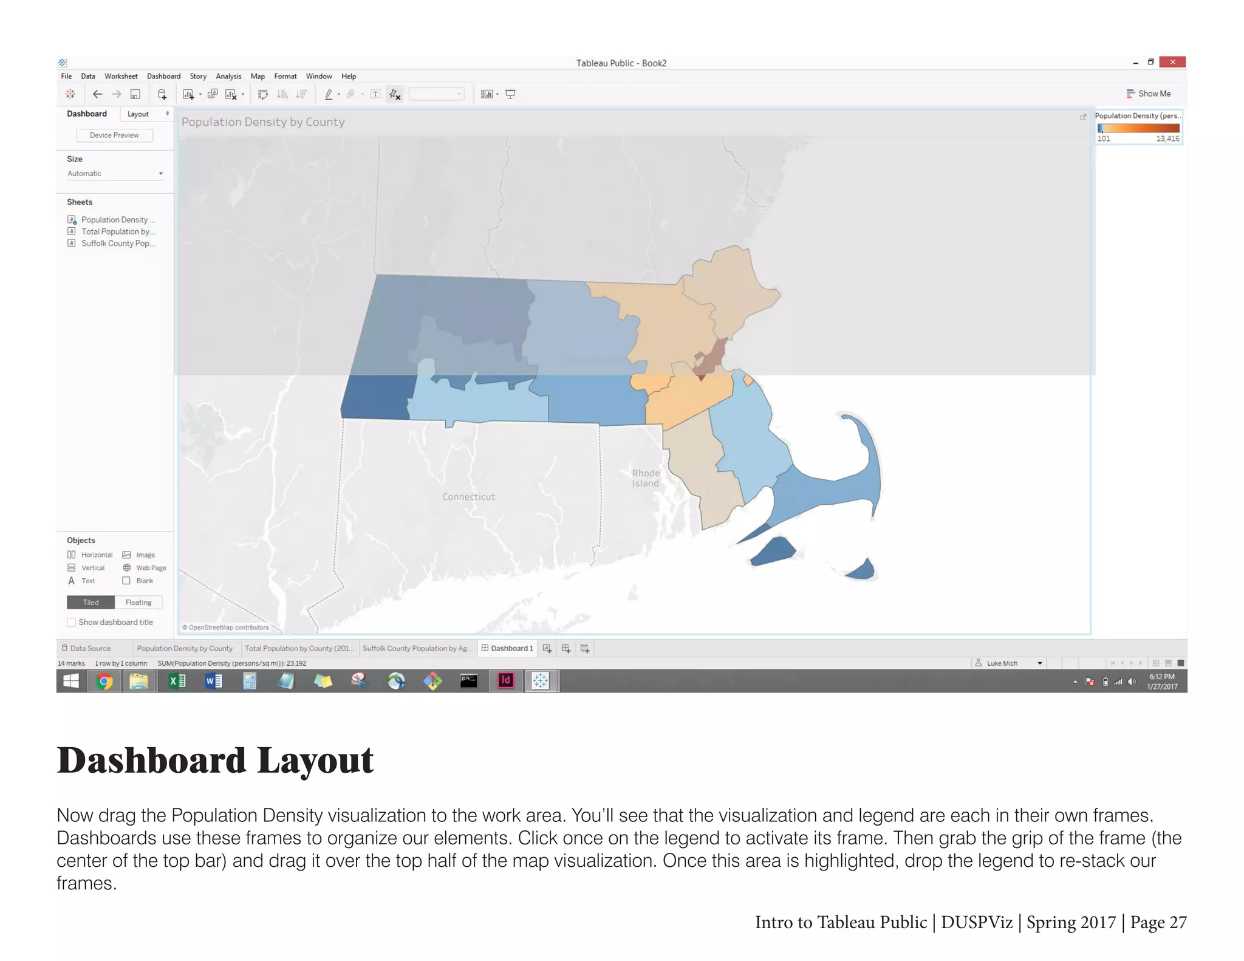This screenshot has width=1244, height=961.
Task: Select the Text object
Action: coord(81,581)
